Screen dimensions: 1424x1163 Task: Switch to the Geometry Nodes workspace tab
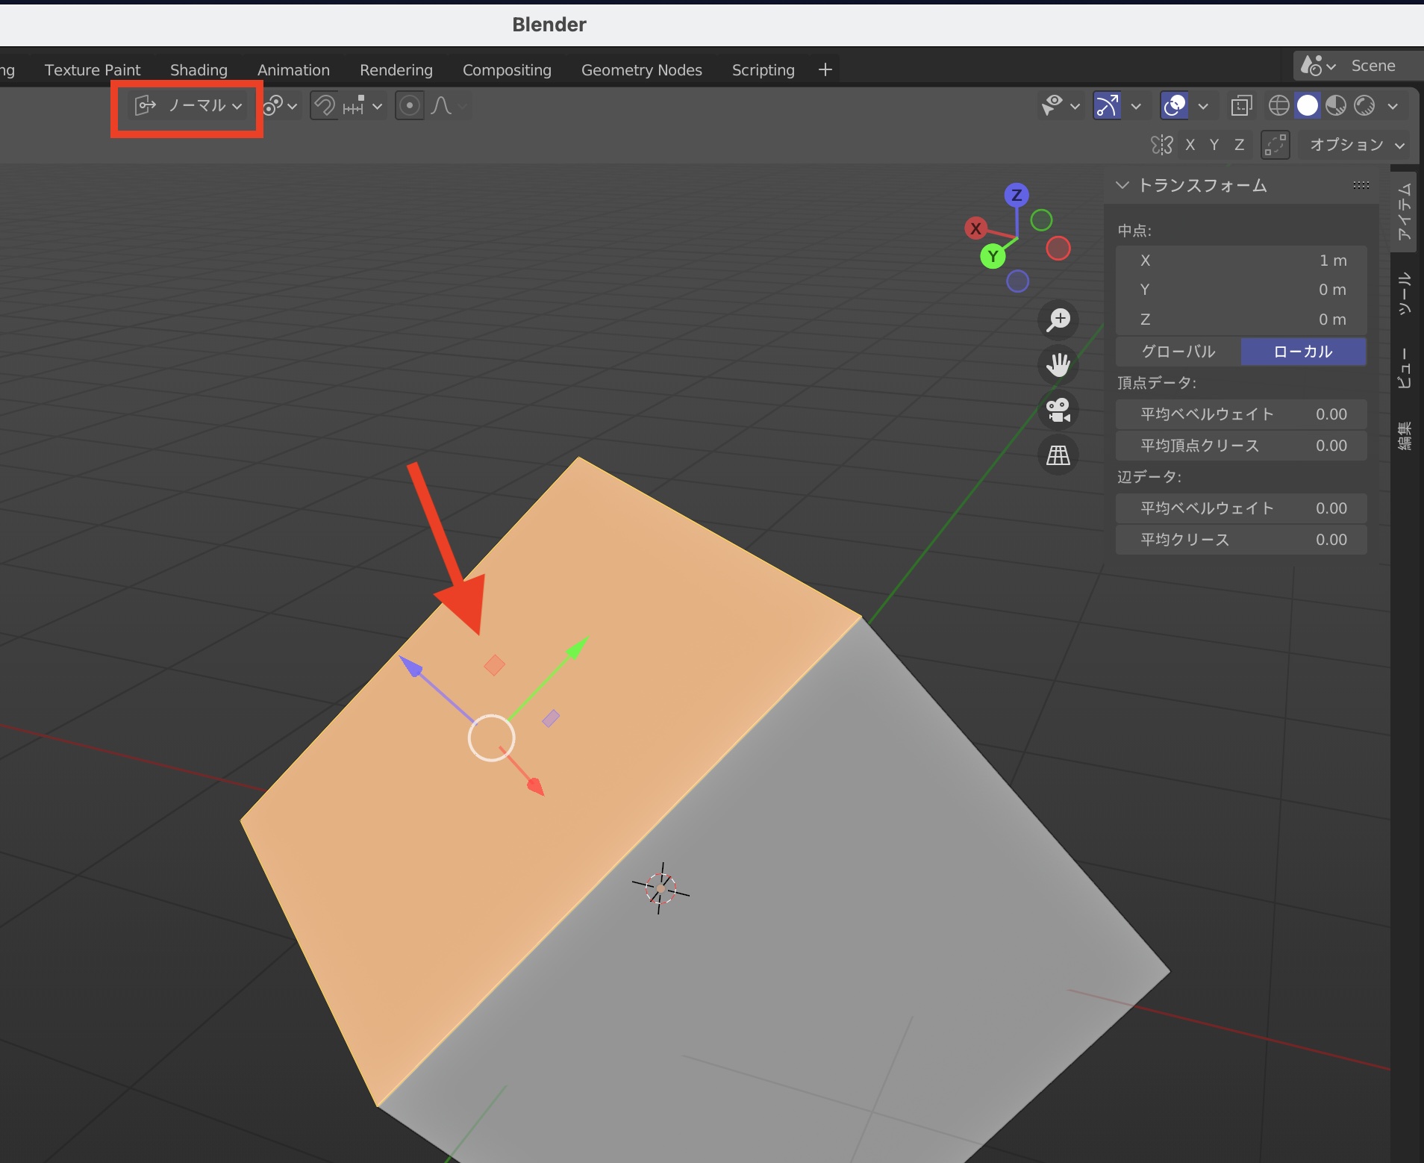tap(641, 70)
